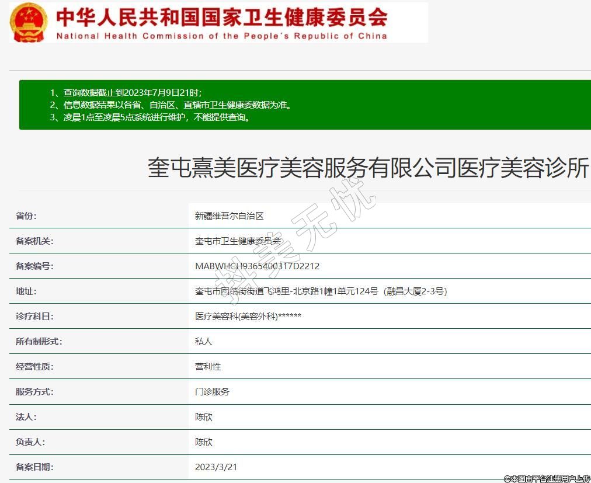The height and width of the screenshot is (483, 591).
Task: Click the third notice about system maintenance hours
Action: tap(158, 117)
